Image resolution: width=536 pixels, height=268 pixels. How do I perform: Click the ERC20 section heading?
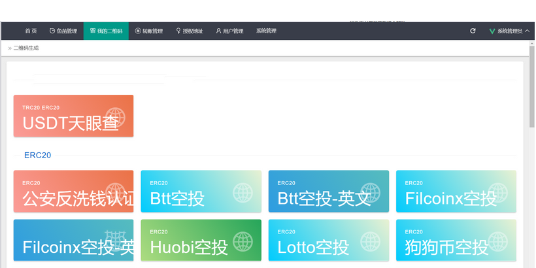tap(38, 155)
